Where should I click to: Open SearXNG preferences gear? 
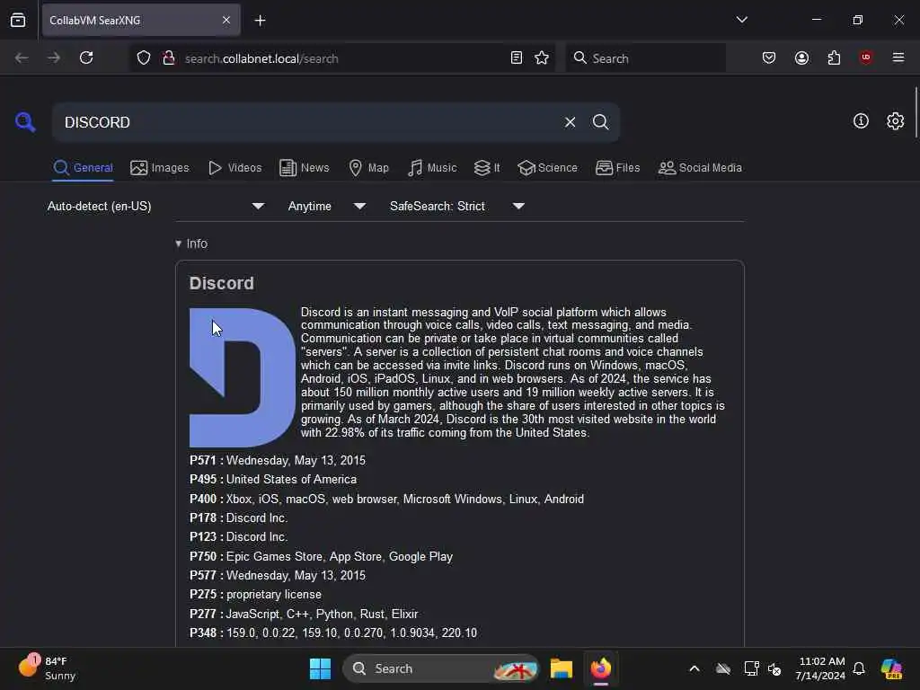[895, 121]
